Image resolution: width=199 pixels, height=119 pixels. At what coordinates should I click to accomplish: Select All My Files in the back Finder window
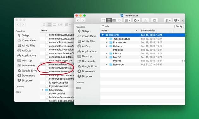coord(26,45)
